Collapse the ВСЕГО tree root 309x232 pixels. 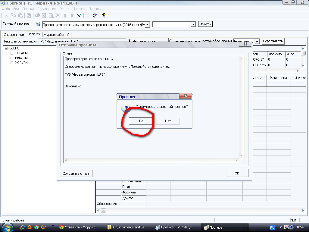coord(6,48)
